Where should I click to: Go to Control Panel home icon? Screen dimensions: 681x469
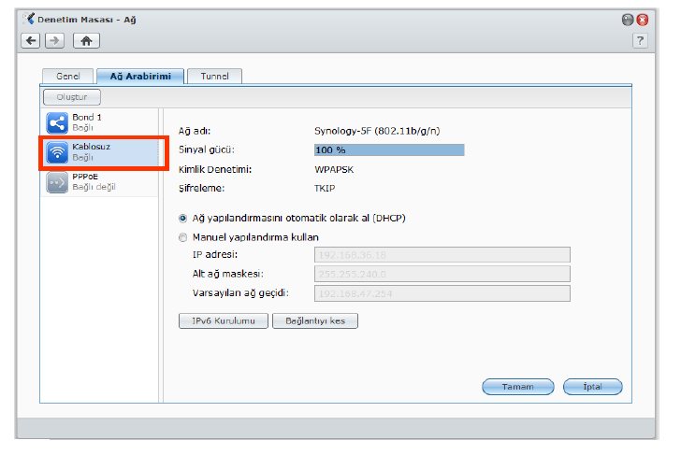85,40
